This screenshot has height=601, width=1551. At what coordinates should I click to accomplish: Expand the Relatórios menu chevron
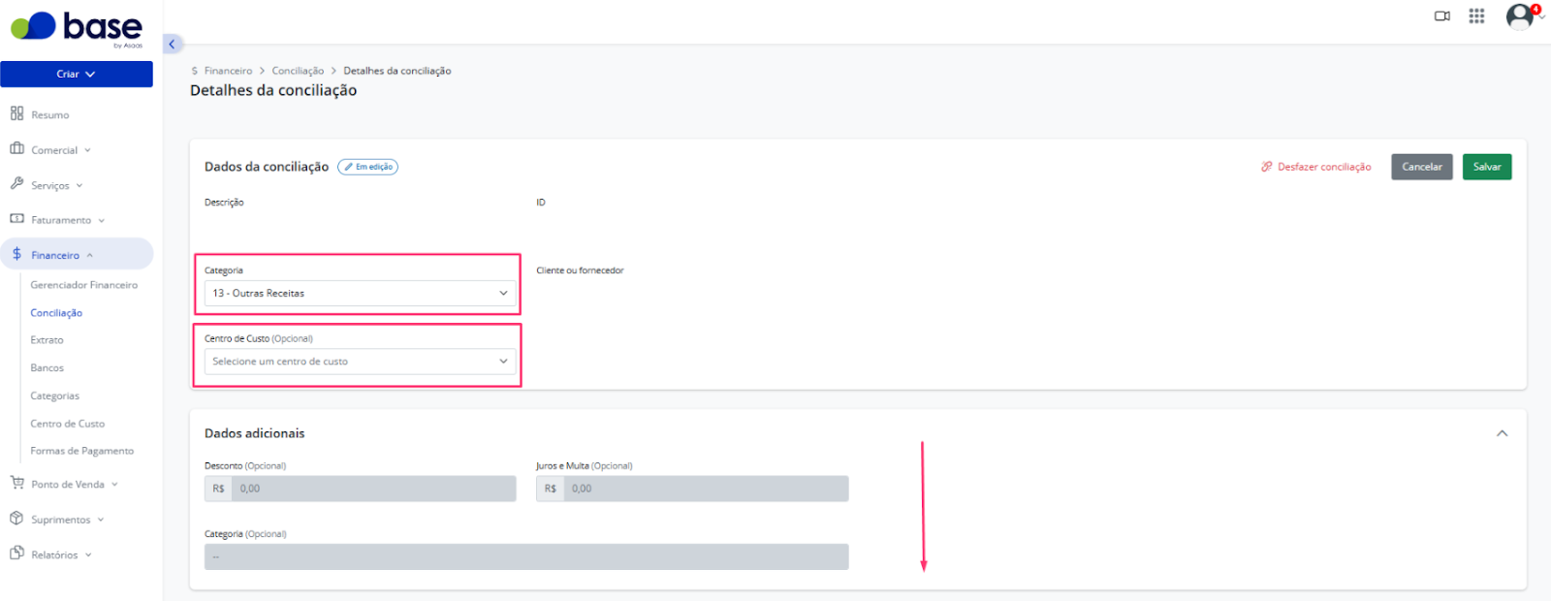pyautogui.click(x=88, y=554)
